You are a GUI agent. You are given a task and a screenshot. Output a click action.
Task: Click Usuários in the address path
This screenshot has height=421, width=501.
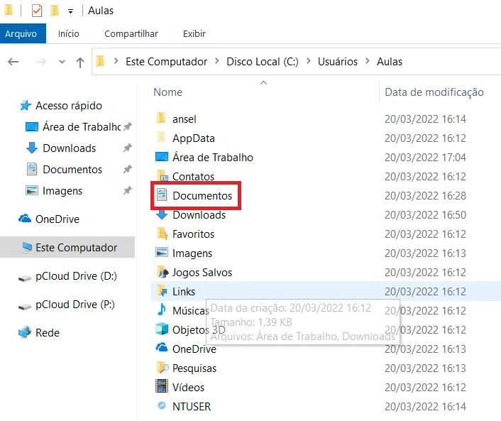tap(337, 61)
